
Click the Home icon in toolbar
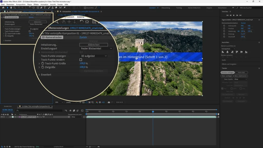pyautogui.click(x=3, y=8)
